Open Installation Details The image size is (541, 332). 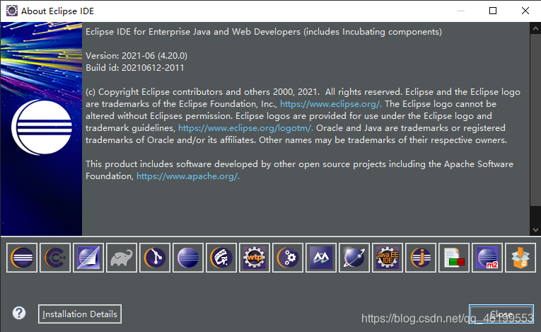pos(80,314)
